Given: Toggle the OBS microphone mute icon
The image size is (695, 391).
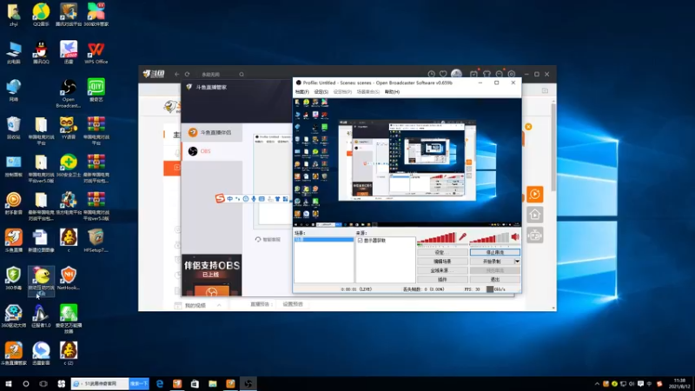Looking at the screenshot, I should [x=462, y=237].
